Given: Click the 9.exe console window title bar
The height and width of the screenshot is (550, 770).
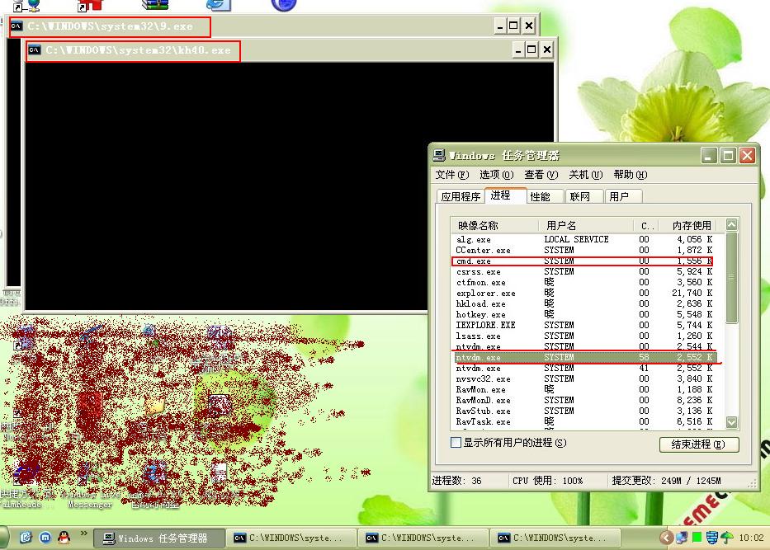Looking at the screenshot, I should (272, 26).
